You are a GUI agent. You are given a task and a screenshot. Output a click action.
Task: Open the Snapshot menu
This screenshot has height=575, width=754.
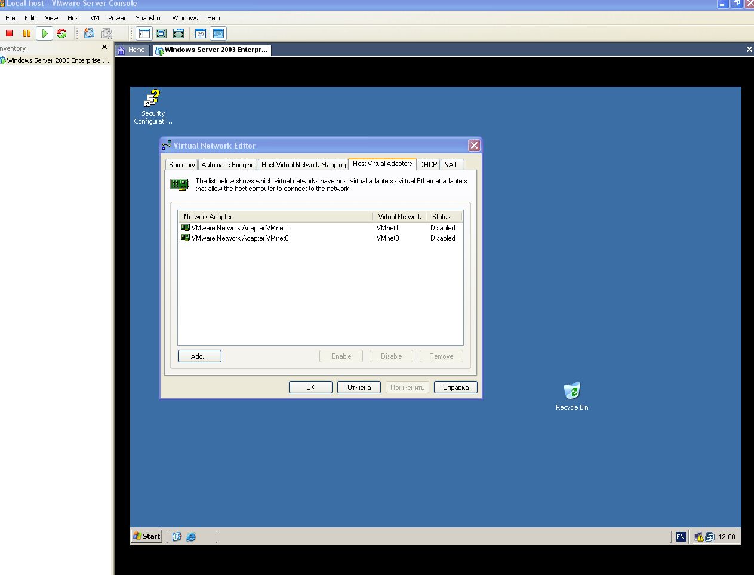(149, 18)
